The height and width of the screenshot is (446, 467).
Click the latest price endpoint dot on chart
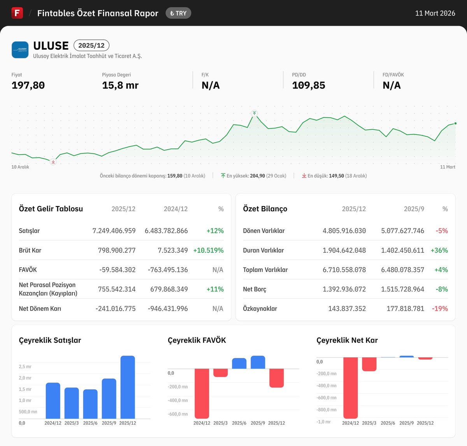pos(455,123)
